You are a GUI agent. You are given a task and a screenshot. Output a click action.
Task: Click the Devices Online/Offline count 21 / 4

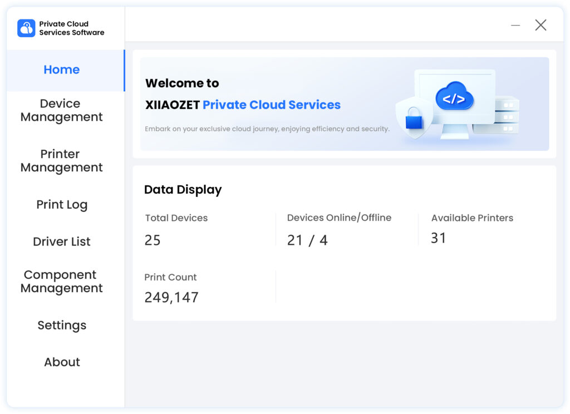pos(307,240)
